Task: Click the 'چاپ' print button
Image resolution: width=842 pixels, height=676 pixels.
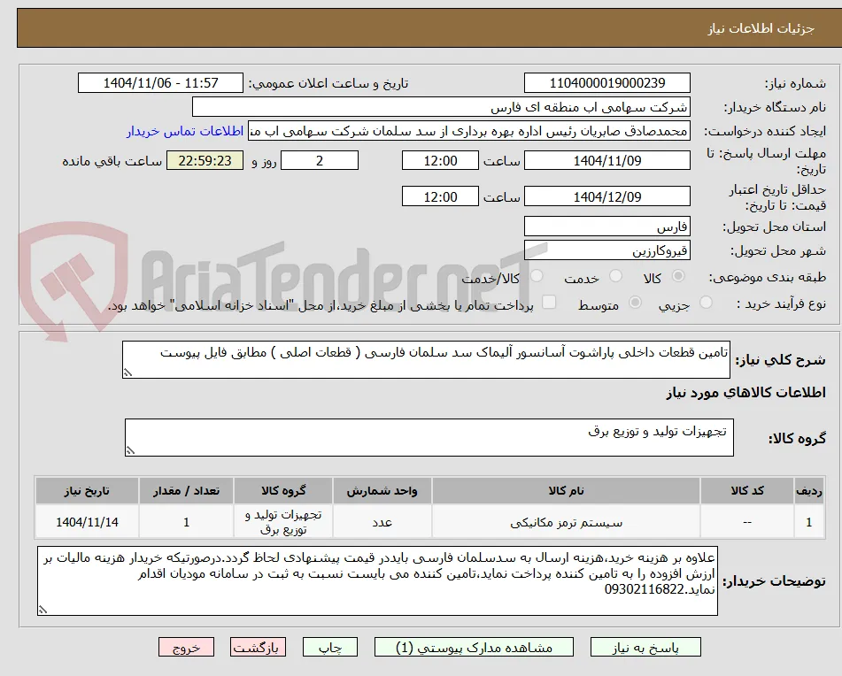Action: [x=330, y=647]
